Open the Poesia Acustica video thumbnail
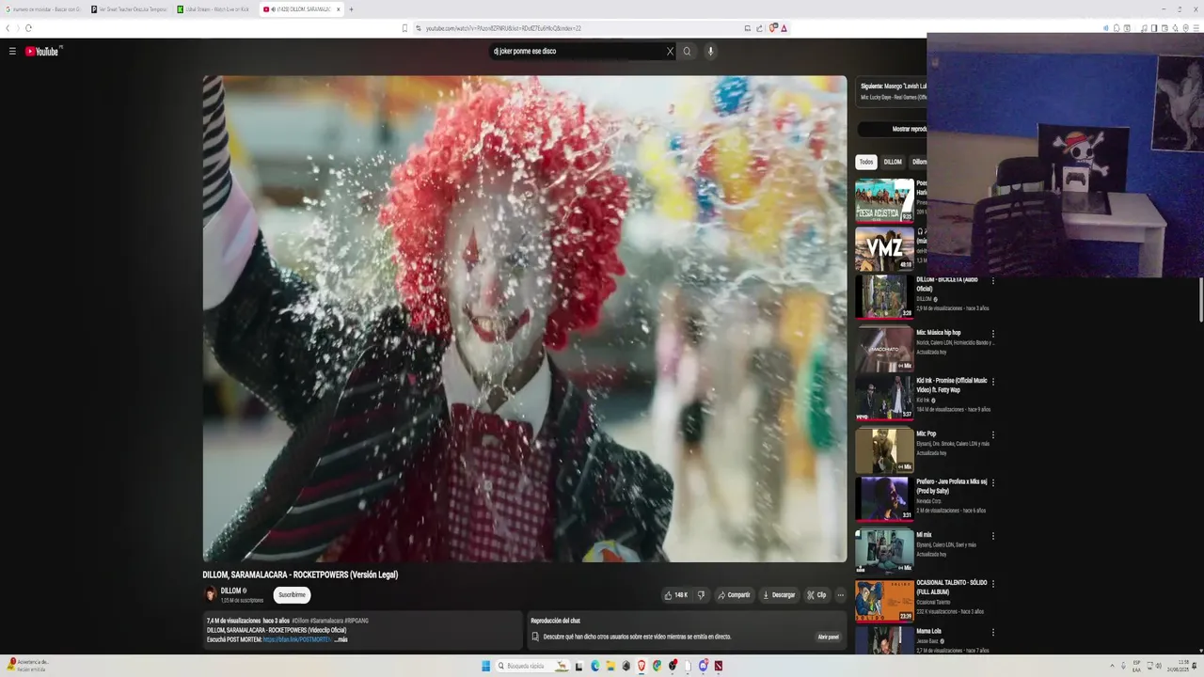This screenshot has width=1204, height=677. [x=884, y=199]
